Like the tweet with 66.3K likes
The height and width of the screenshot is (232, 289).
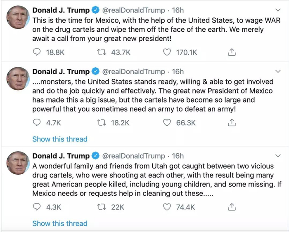pyautogui.click(x=167, y=123)
